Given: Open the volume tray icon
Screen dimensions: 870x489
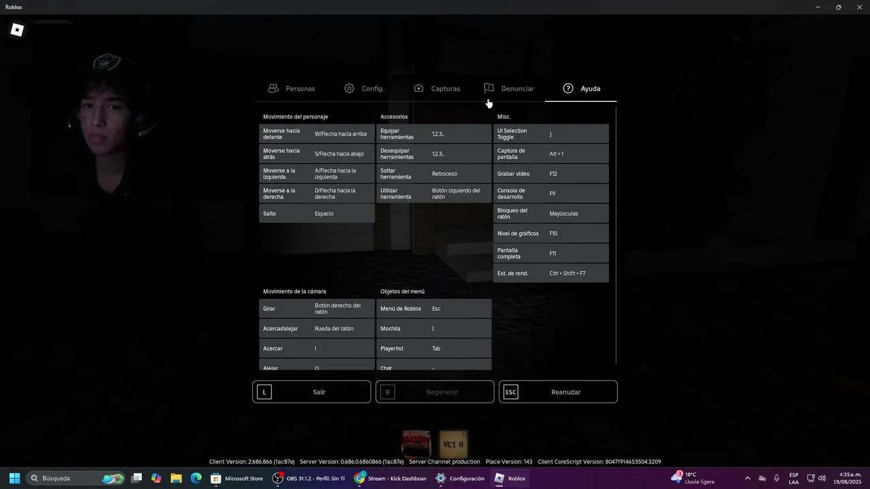Looking at the screenshot, I should point(822,478).
